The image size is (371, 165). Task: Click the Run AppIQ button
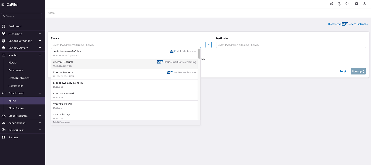pos(358,71)
